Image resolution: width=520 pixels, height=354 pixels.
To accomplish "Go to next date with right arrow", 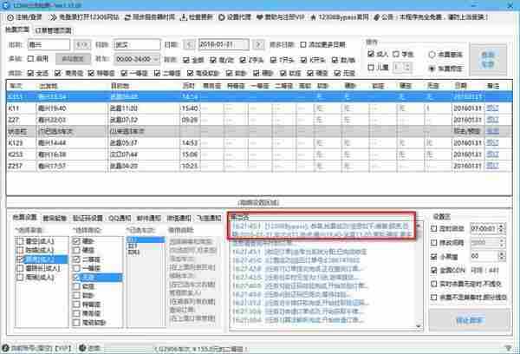I will pyautogui.click(x=258, y=44).
